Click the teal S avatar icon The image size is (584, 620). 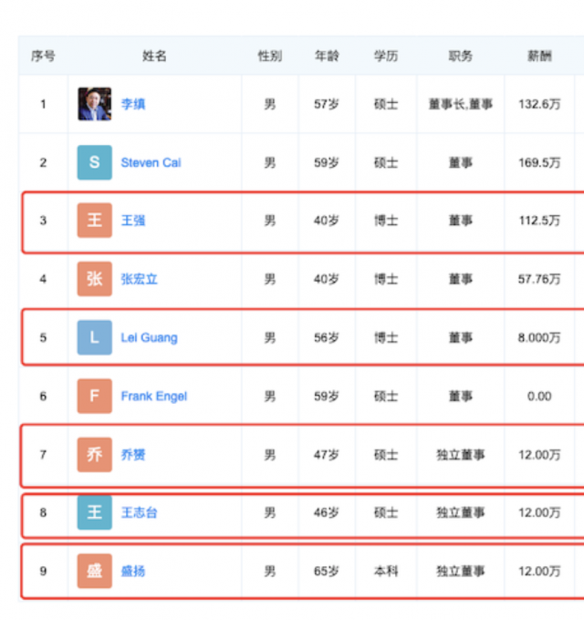pos(95,162)
